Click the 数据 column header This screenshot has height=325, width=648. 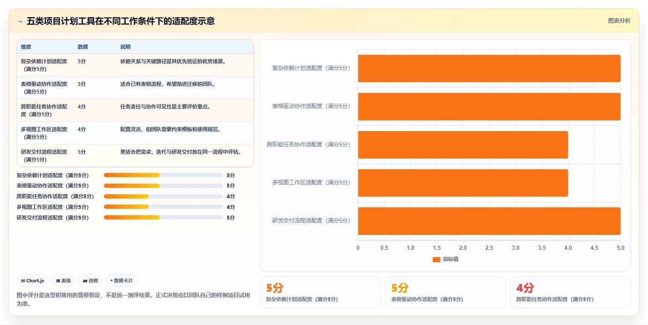[x=83, y=47]
